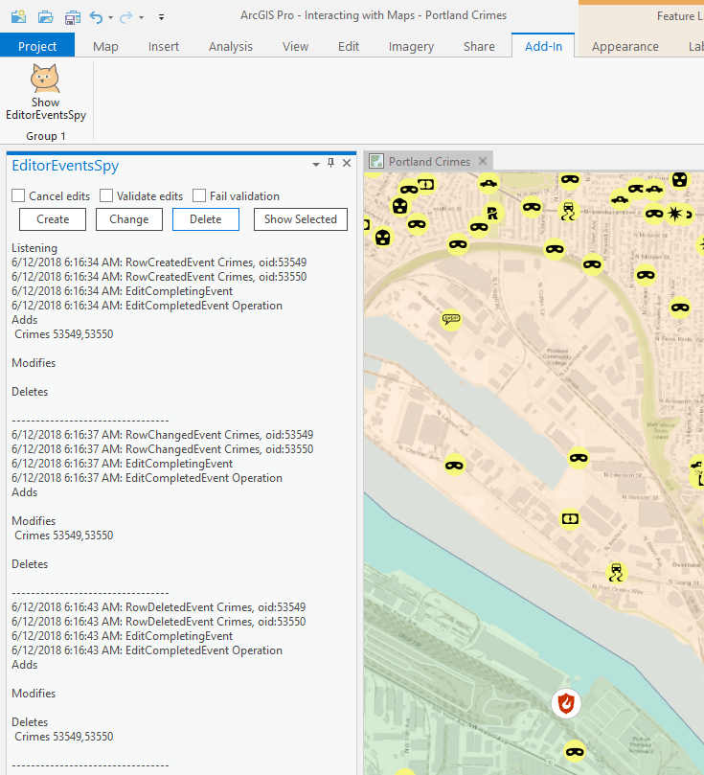Toggle the Validate edits checkbox
The image size is (704, 775).
pyautogui.click(x=106, y=195)
